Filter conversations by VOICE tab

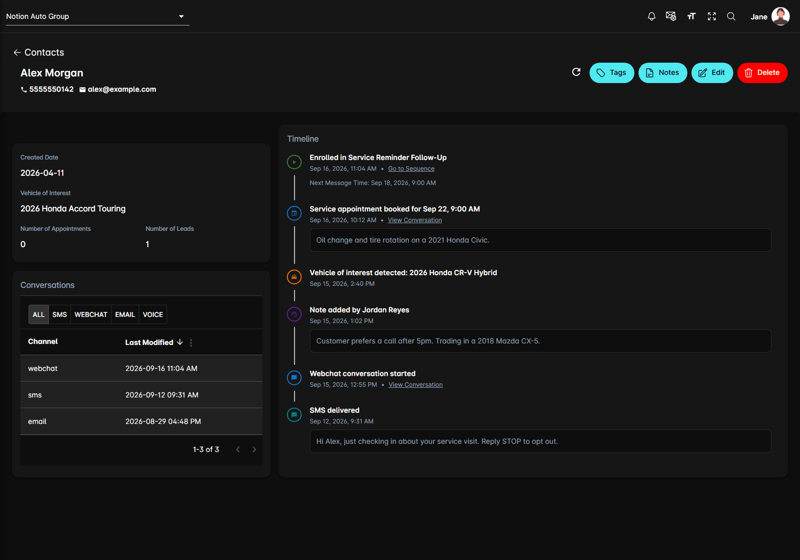[153, 314]
